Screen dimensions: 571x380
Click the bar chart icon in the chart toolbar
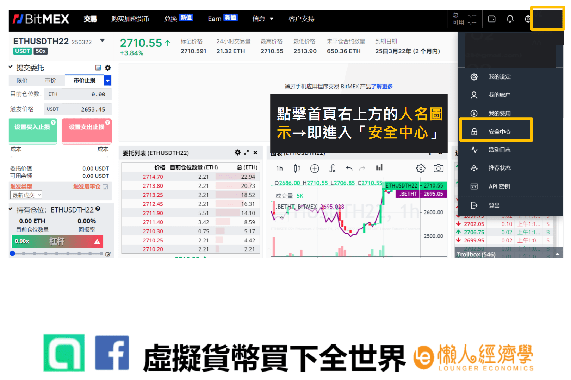[379, 168]
